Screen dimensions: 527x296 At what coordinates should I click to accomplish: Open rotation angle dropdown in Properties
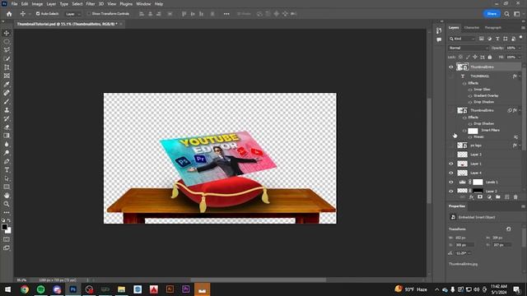tap(469, 253)
